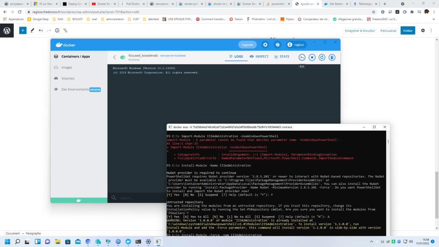Open WordPress editor options menu
Viewport: 439px width, 247px height.
(432, 30)
